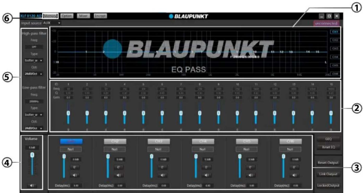Image resolution: width=363 pixels, height=193 pixels.
Task: Select CH2 curve tab beside the EQ graph
Action: [335, 40]
